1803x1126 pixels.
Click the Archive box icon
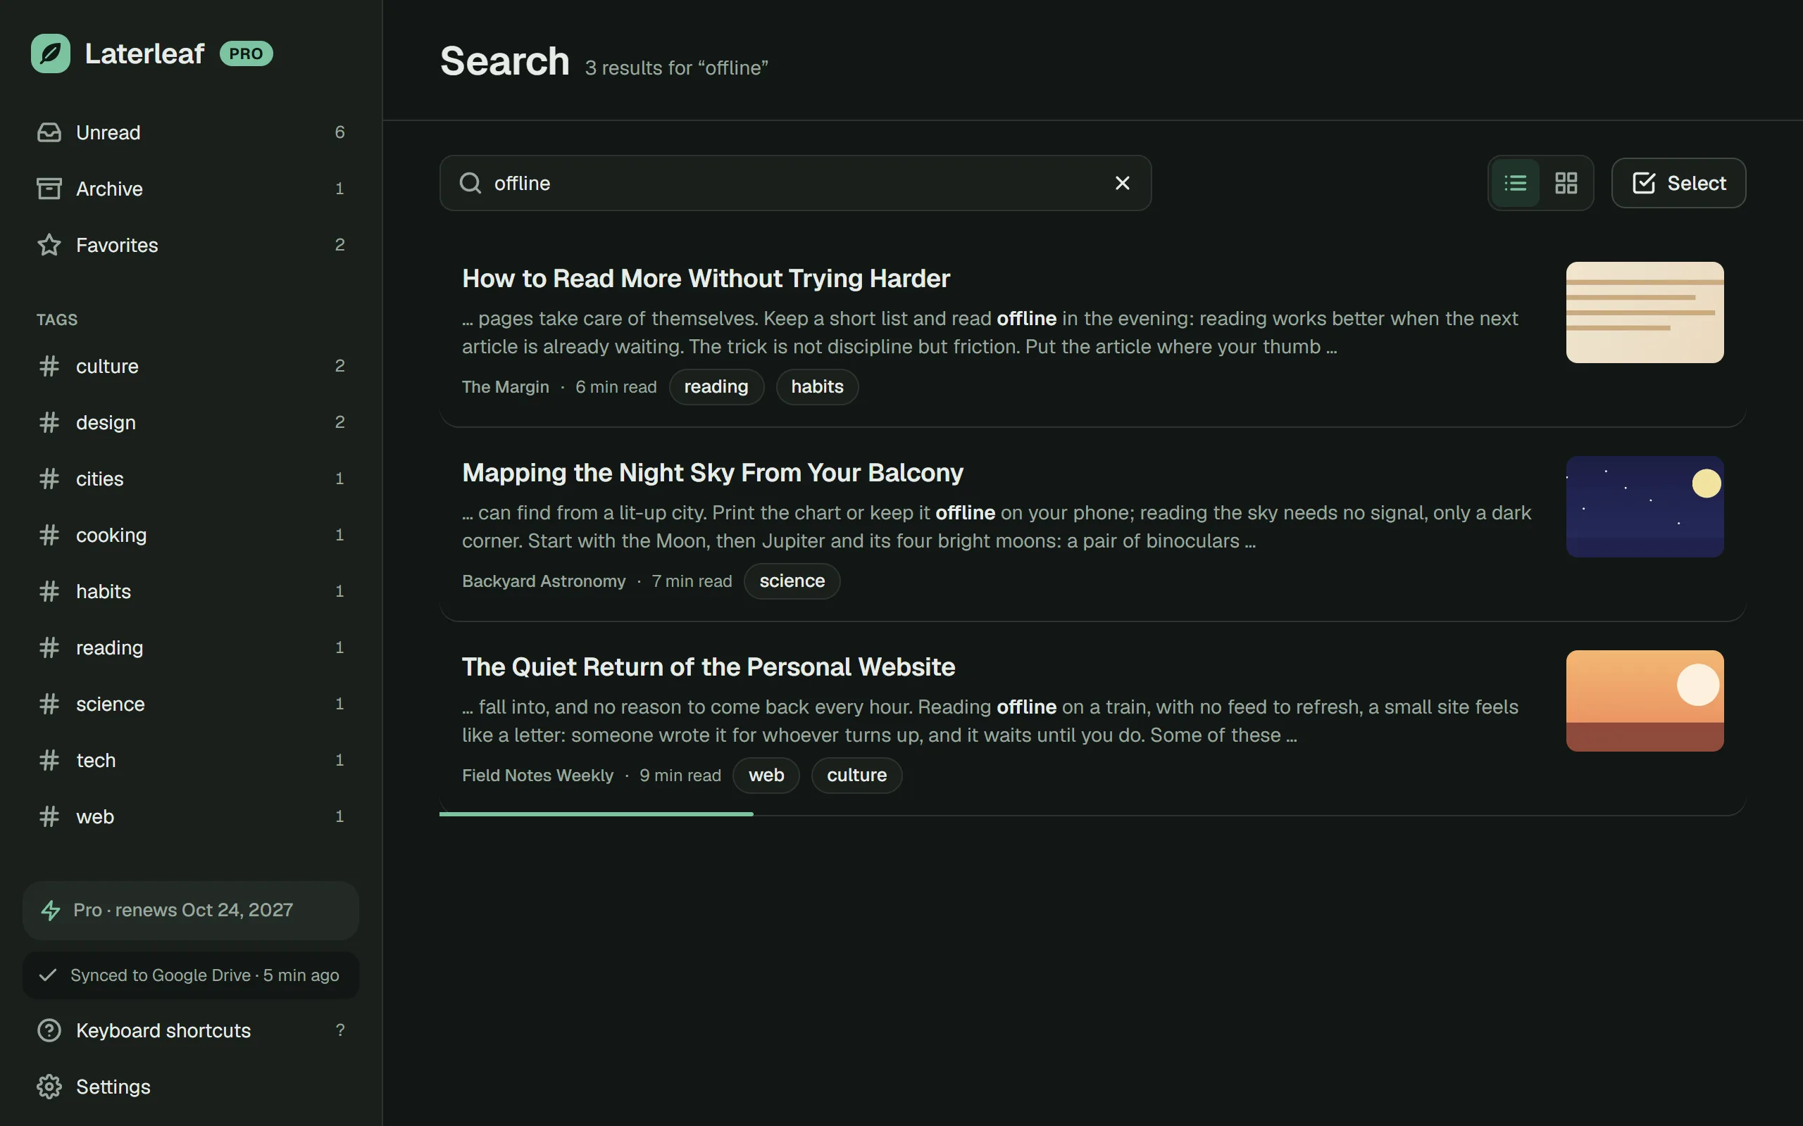click(49, 189)
